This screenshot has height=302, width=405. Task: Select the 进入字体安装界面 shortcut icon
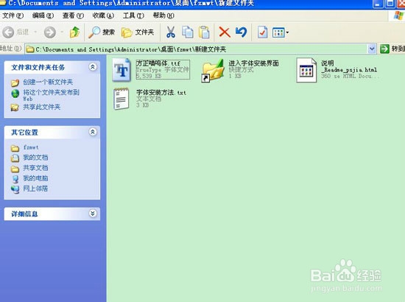click(x=213, y=70)
